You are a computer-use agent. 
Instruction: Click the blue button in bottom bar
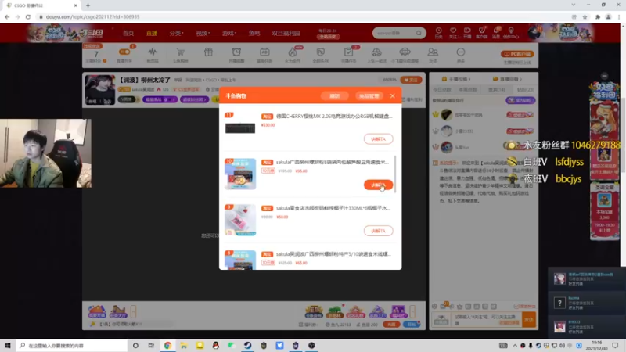(412, 325)
